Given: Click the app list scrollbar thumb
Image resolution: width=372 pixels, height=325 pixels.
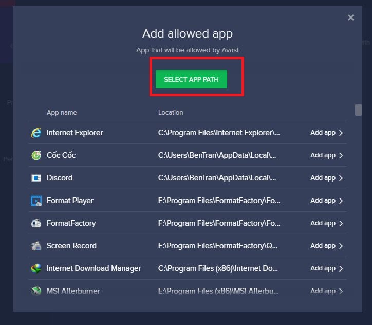Looking at the screenshot, I should click(358, 110).
